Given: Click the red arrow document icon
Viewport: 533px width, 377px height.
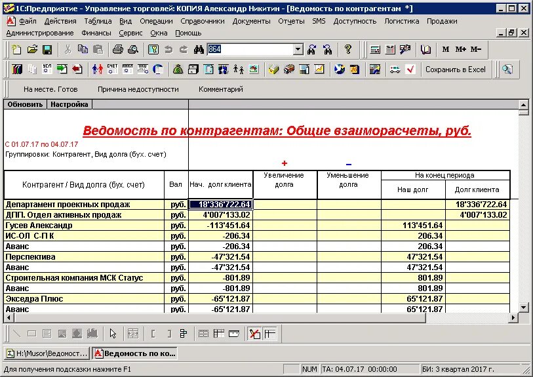Looking at the screenshot, I should (x=77, y=69).
